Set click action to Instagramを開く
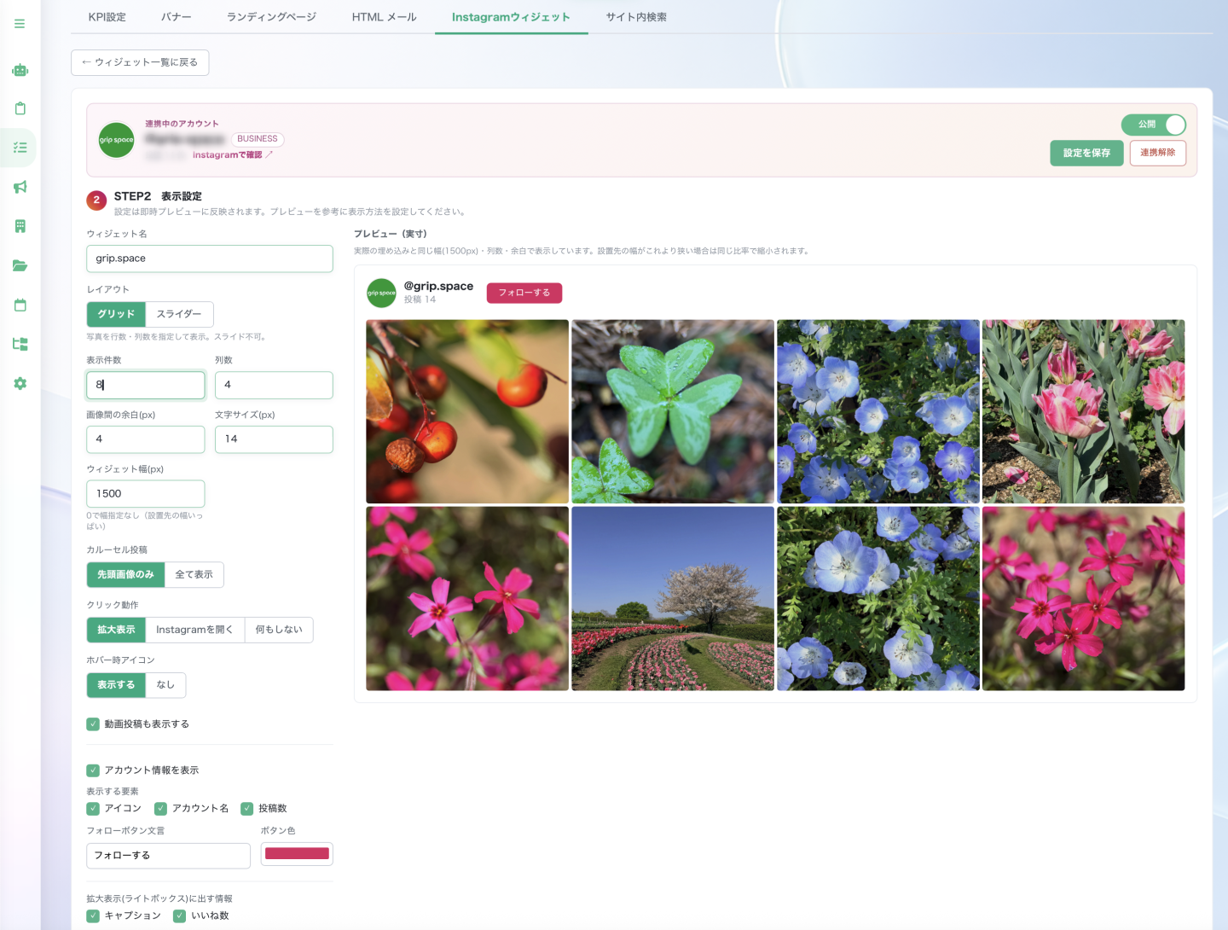 click(x=194, y=630)
